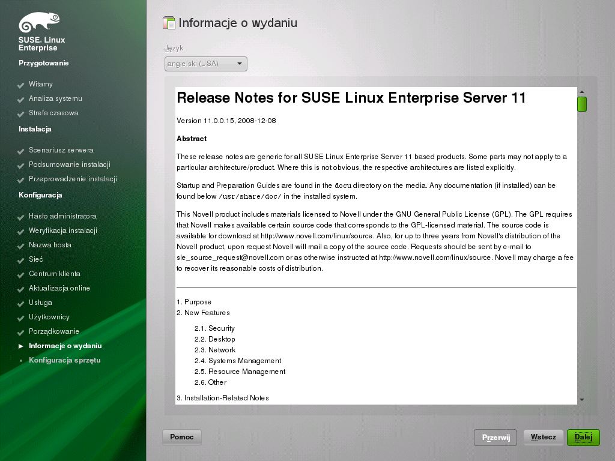Click the green scrollbar thumb
Screen dimensions: 615x461
[582, 104]
